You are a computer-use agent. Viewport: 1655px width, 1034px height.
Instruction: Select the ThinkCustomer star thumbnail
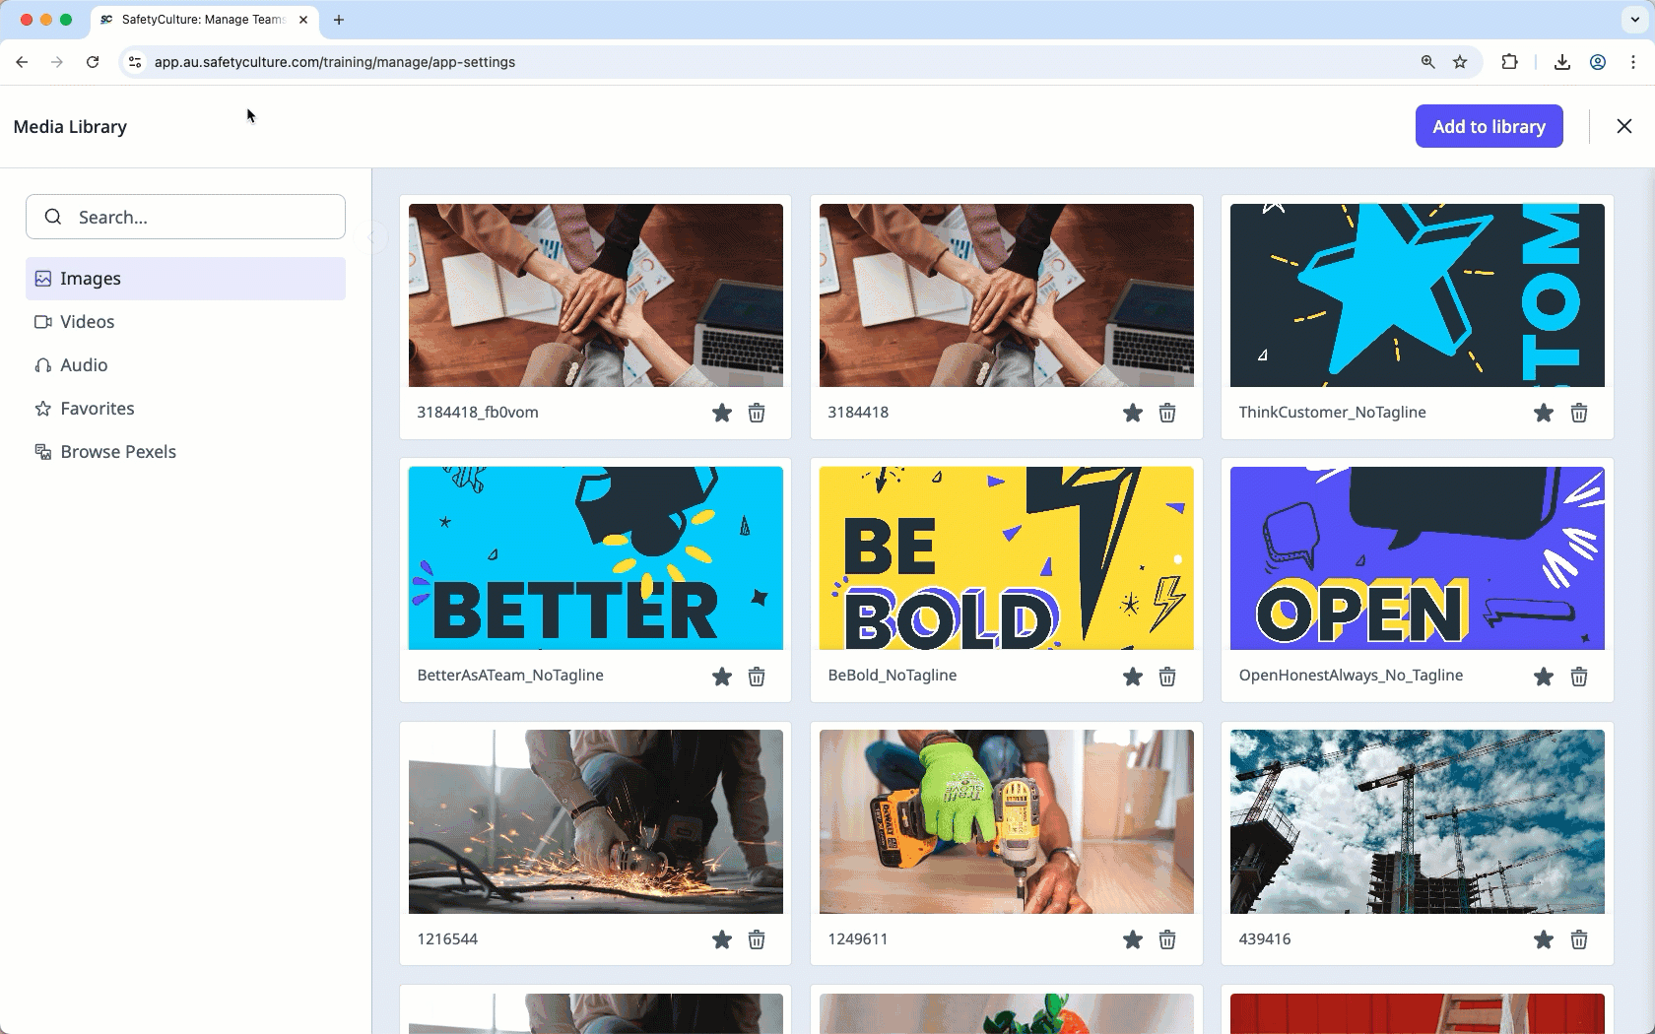click(1418, 295)
